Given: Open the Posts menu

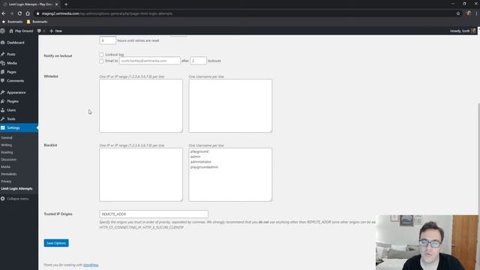Looking at the screenshot, I should [x=19, y=54].
